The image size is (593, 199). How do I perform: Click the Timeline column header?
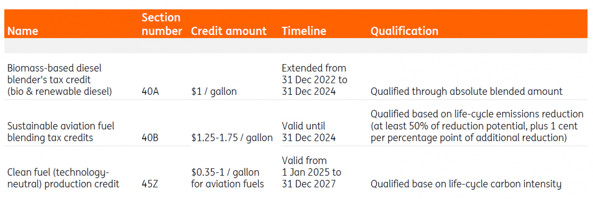[x=304, y=31]
